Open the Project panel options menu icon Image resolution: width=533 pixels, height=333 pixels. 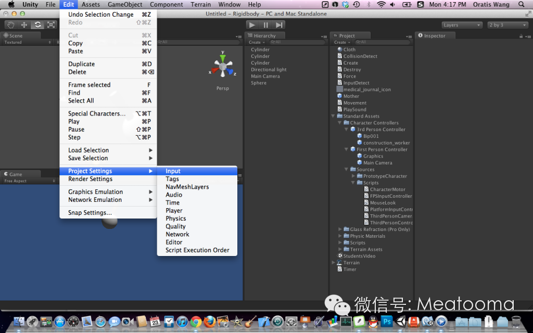point(409,36)
